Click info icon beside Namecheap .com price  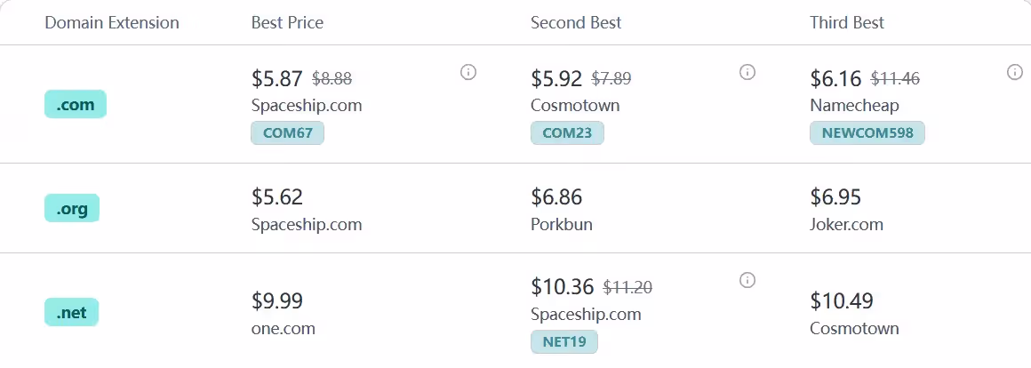pyautogui.click(x=1015, y=72)
